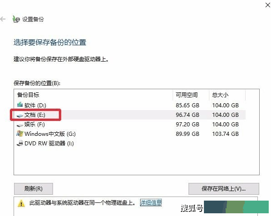The image size is (271, 216).
Task: Click the 软件 (D:) drive icon
Action: [x=20, y=105]
